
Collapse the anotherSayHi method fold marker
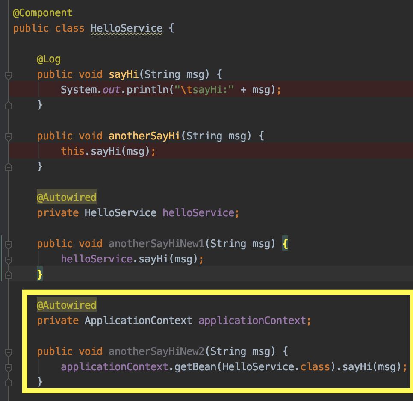tap(9, 137)
